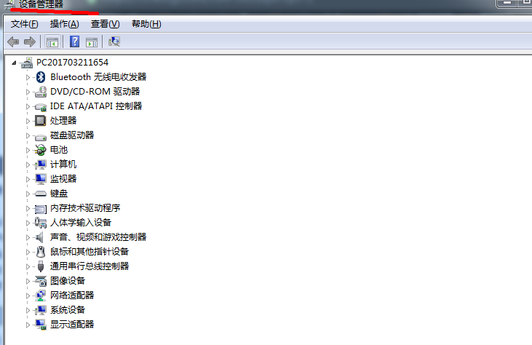Expand the 系统设备 node
Image resolution: width=532 pixels, height=345 pixels.
tap(28, 310)
